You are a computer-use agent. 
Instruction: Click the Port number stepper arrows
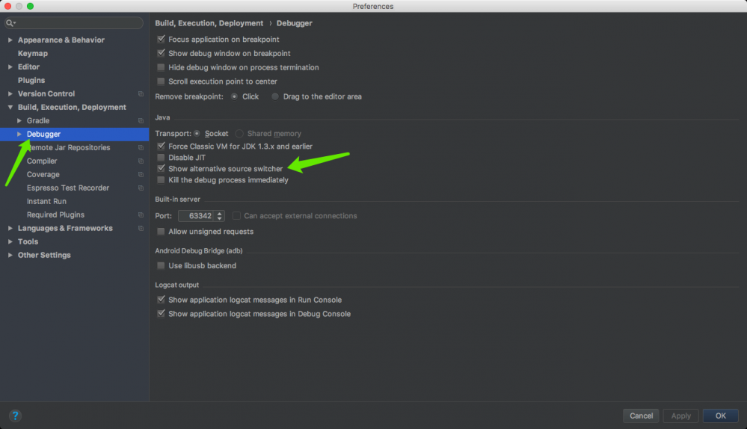pos(219,216)
